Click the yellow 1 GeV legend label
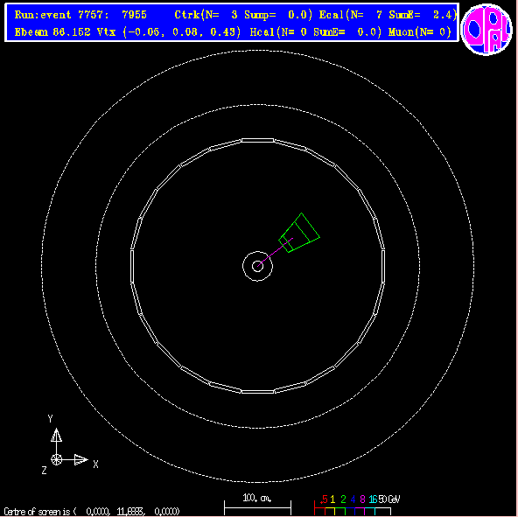The image size is (518, 517). pos(332,500)
